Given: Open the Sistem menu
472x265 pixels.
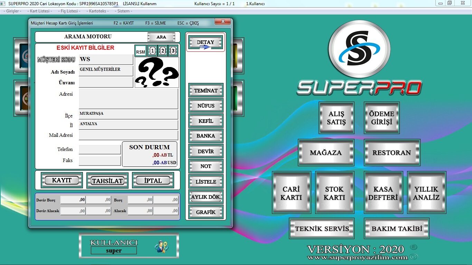Looking at the screenshot, I should click(x=123, y=11).
